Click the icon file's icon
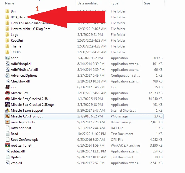Screen dimensions: 185x173 7,87
